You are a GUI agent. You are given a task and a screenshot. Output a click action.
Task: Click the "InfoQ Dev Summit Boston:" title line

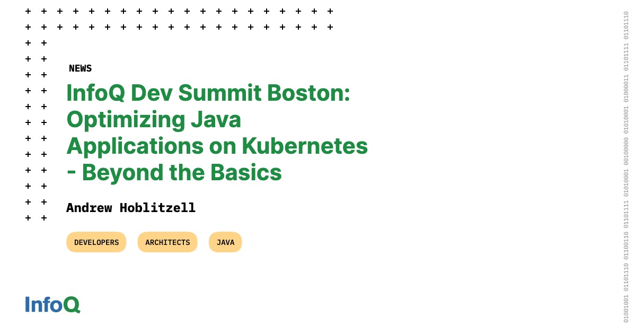[x=208, y=93]
